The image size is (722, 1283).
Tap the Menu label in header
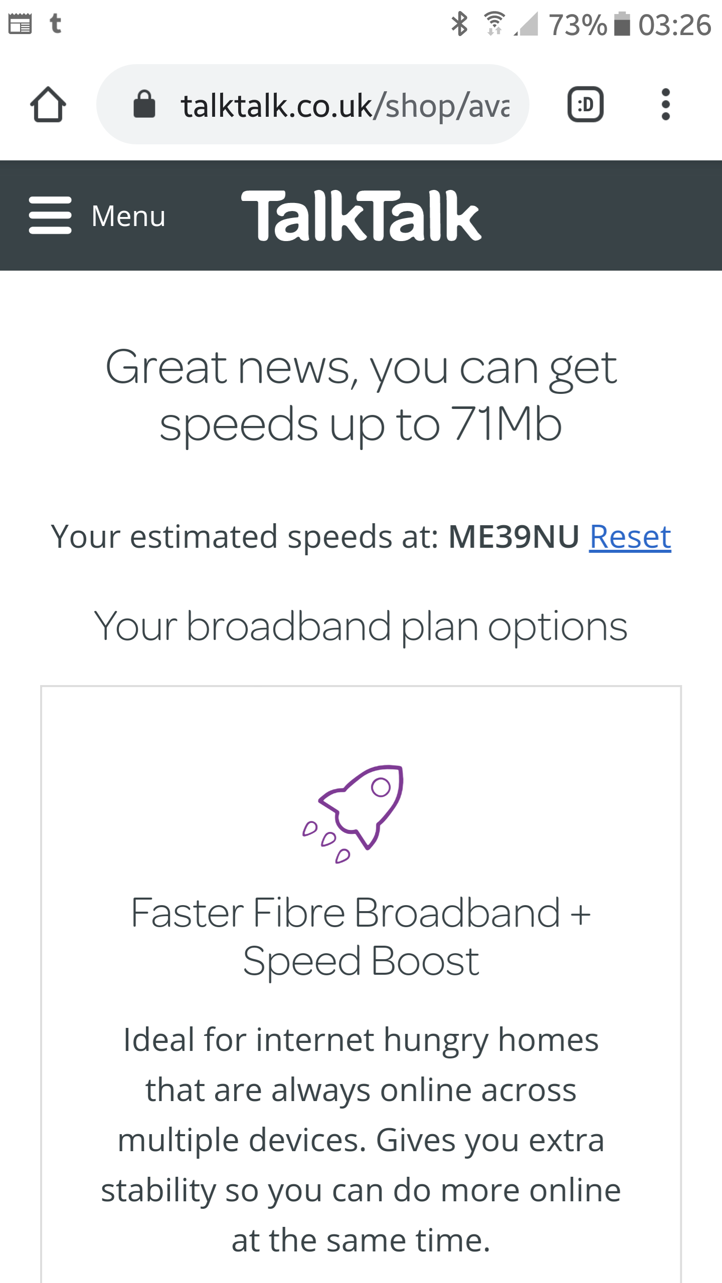tap(128, 216)
